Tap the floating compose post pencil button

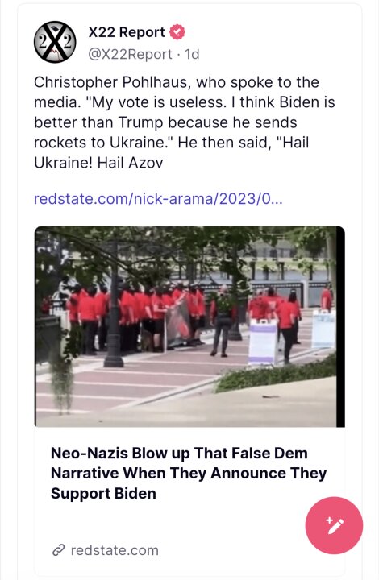[334, 525]
